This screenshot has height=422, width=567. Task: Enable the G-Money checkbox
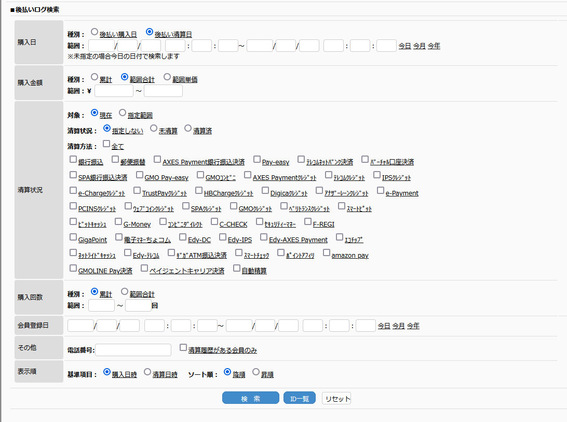[118, 221]
